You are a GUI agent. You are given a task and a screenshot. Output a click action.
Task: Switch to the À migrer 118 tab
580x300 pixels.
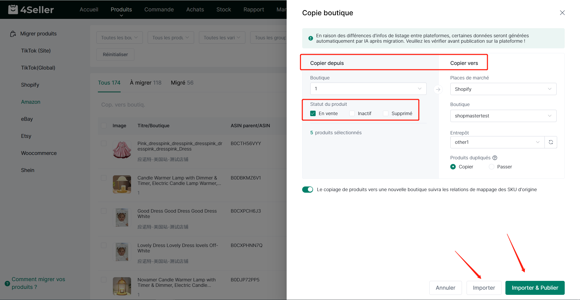click(x=146, y=83)
